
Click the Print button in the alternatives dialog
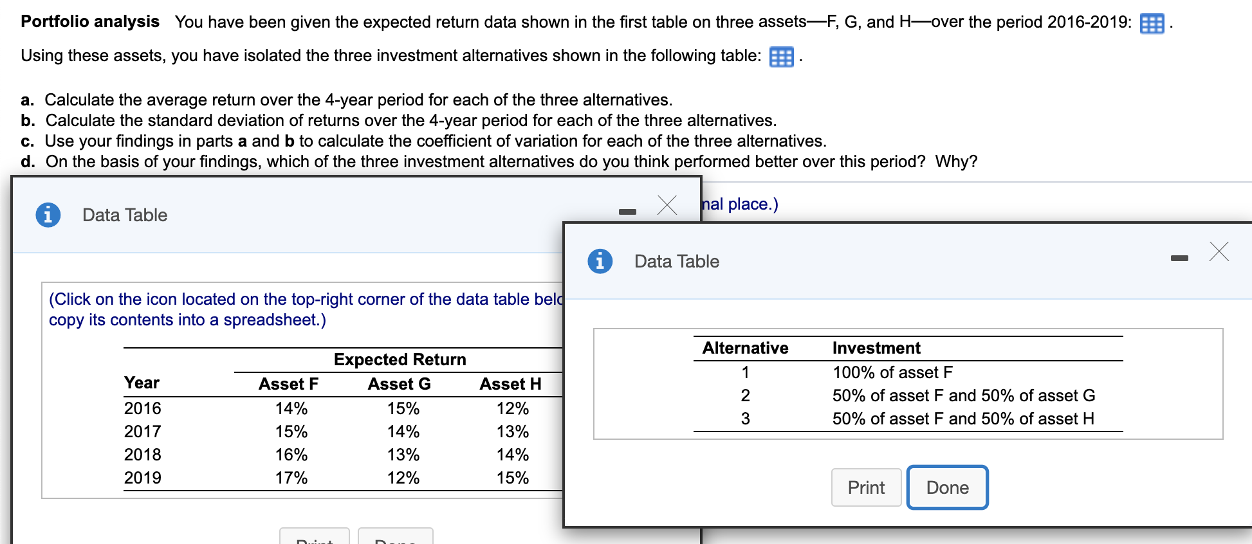[x=866, y=487]
